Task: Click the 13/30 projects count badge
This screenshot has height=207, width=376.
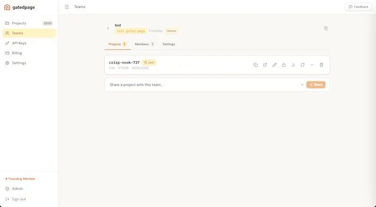Action: (47, 24)
